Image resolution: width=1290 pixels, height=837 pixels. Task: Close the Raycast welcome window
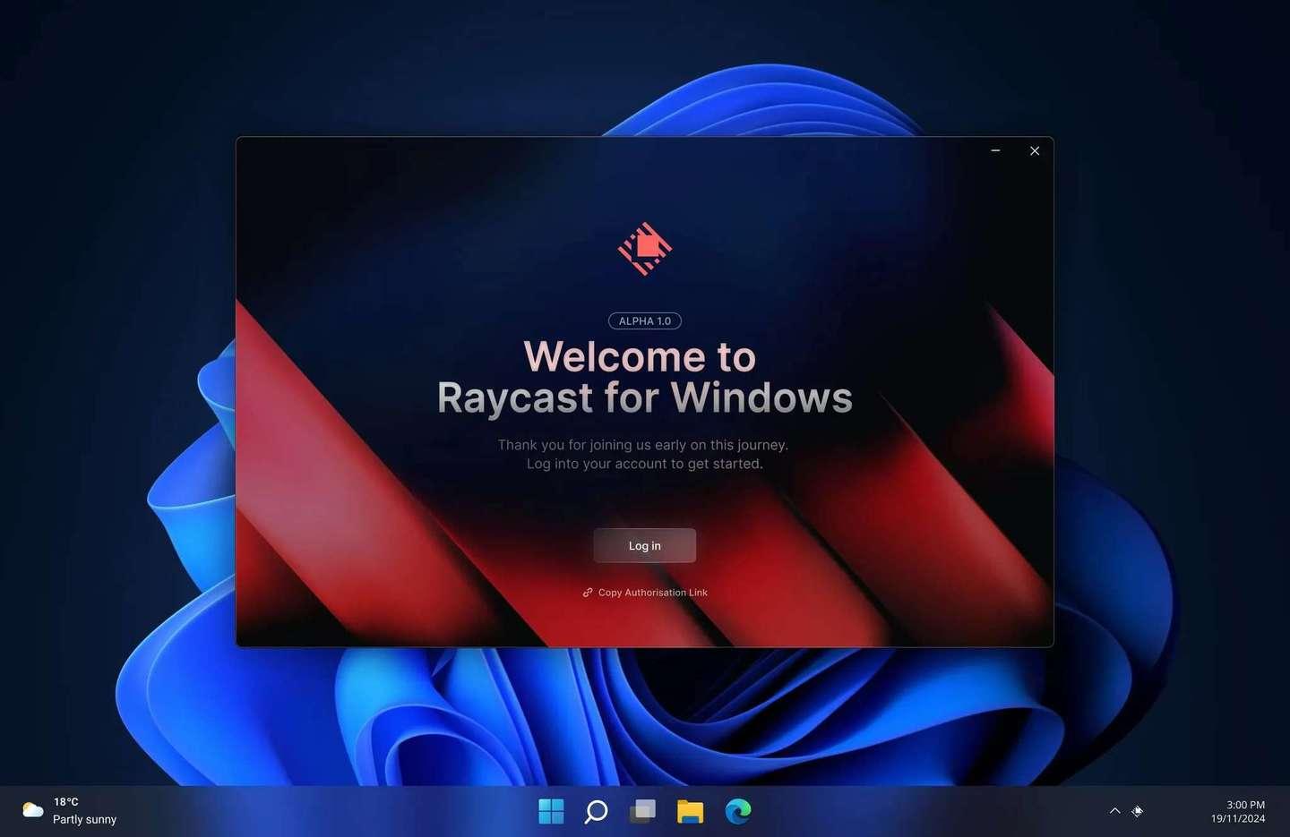click(x=1035, y=150)
